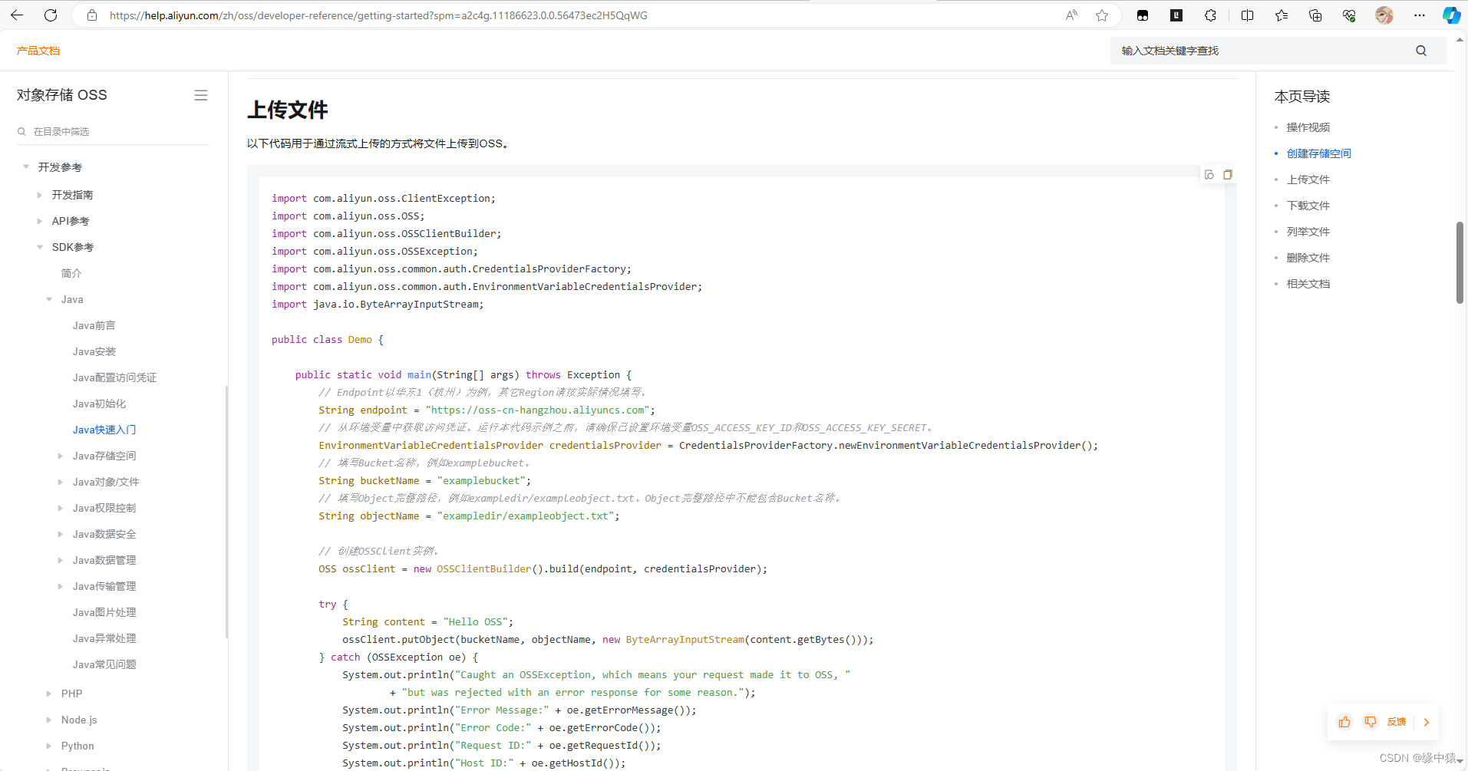Open the Favorites list

pos(1281,15)
